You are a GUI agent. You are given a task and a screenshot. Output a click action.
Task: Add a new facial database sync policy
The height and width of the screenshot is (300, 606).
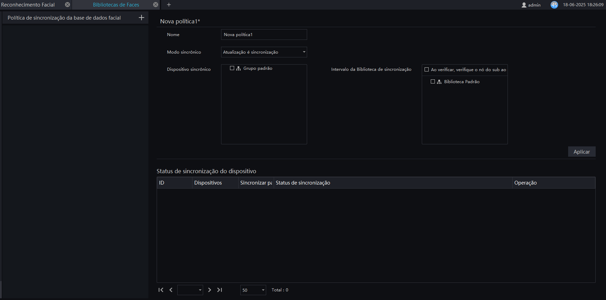pyautogui.click(x=141, y=18)
